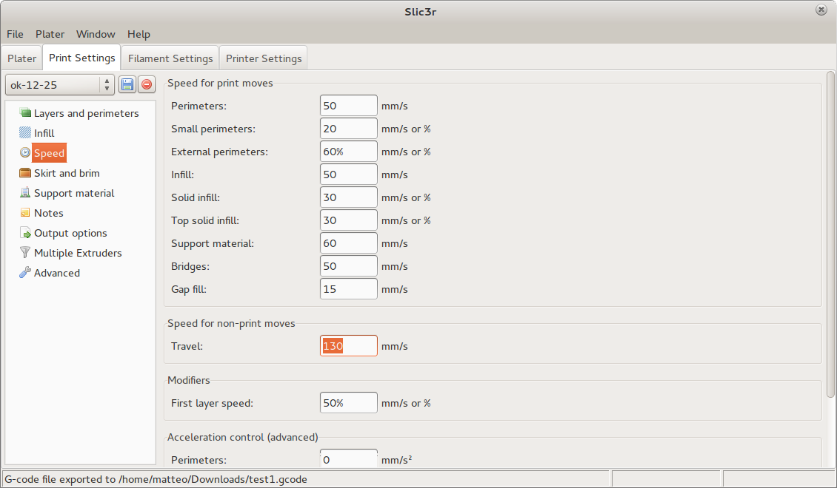Click the Support material building icon
This screenshot has height=488, width=837.
(x=25, y=193)
